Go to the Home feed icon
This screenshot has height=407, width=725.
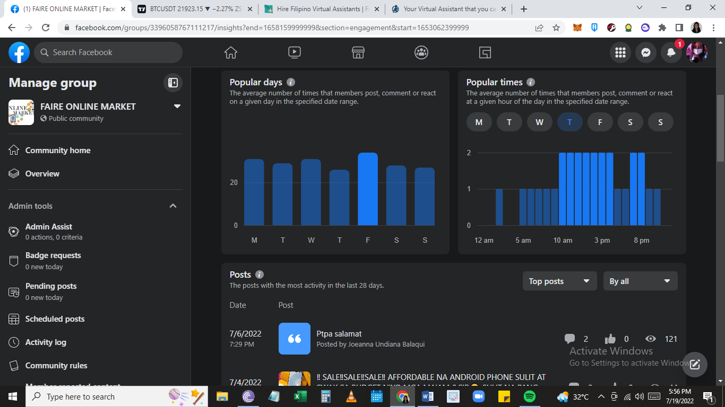coord(231,52)
